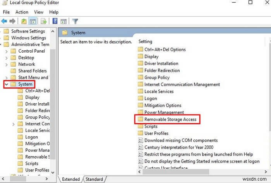Expand the Network tree node
The width and height of the screenshot is (271, 183).
click(x=6, y=64)
